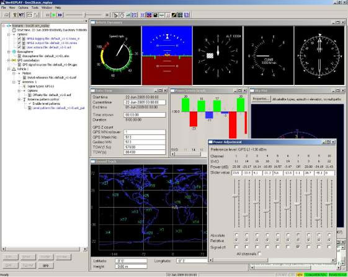This screenshot has height=277, width=348.
Task: Collapse the Options node under Antenna 1
Action: pos(19,90)
